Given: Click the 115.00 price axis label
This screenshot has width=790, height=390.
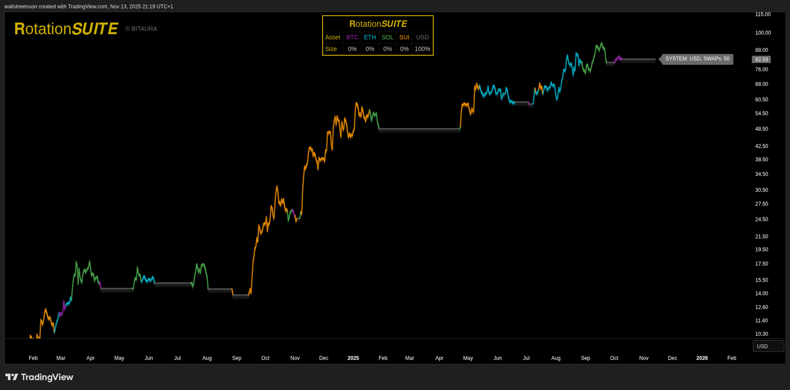Looking at the screenshot, I should point(763,14).
